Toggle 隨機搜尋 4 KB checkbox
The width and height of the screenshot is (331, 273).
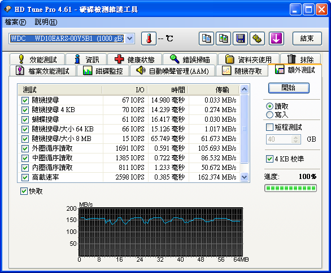tap(25, 110)
